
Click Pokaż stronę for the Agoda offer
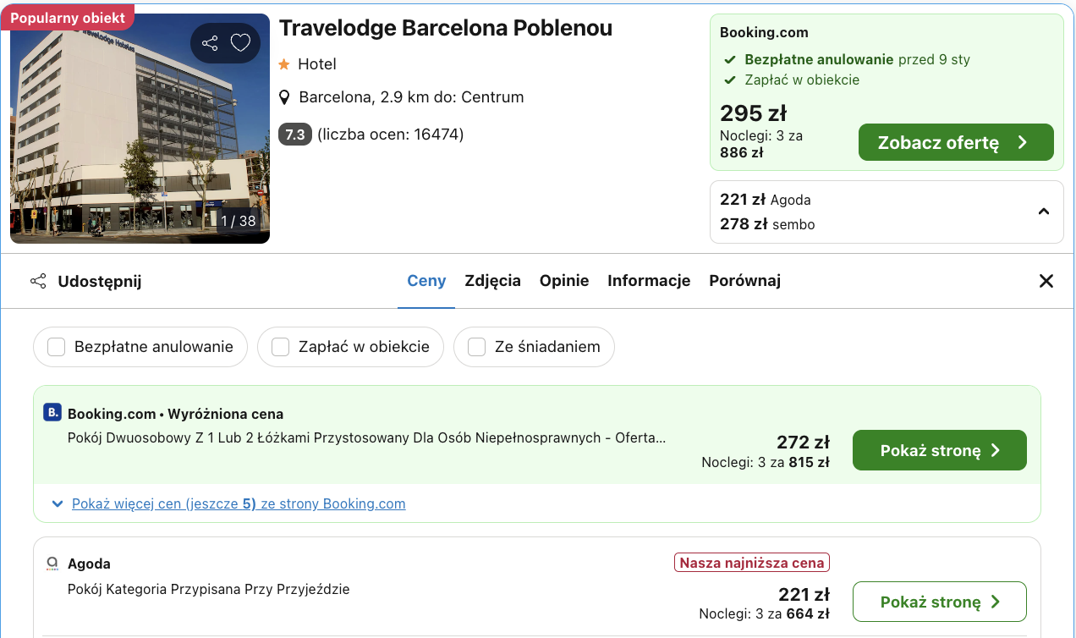(939, 602)
